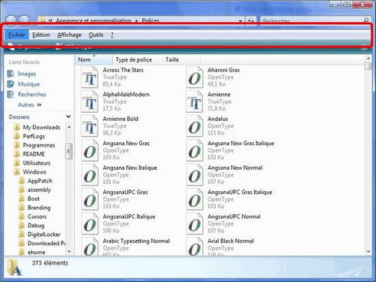Open the Affichage menu
Viewport: 376px width, 282px height.
click(69, 35)
